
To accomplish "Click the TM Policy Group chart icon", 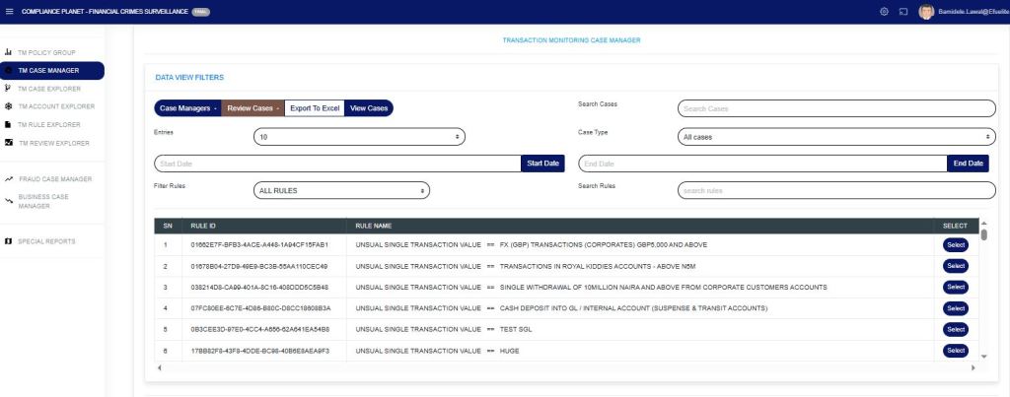I will pyautogui.click(x=9, y=52).
